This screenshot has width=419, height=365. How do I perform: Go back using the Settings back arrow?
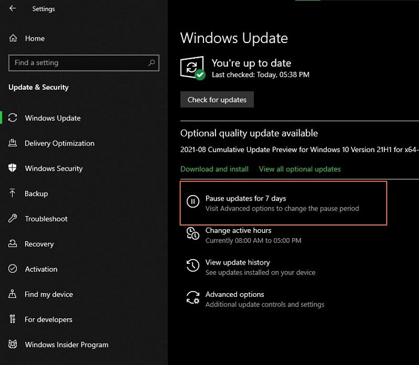pyautogui.click(x=13, y=8)
